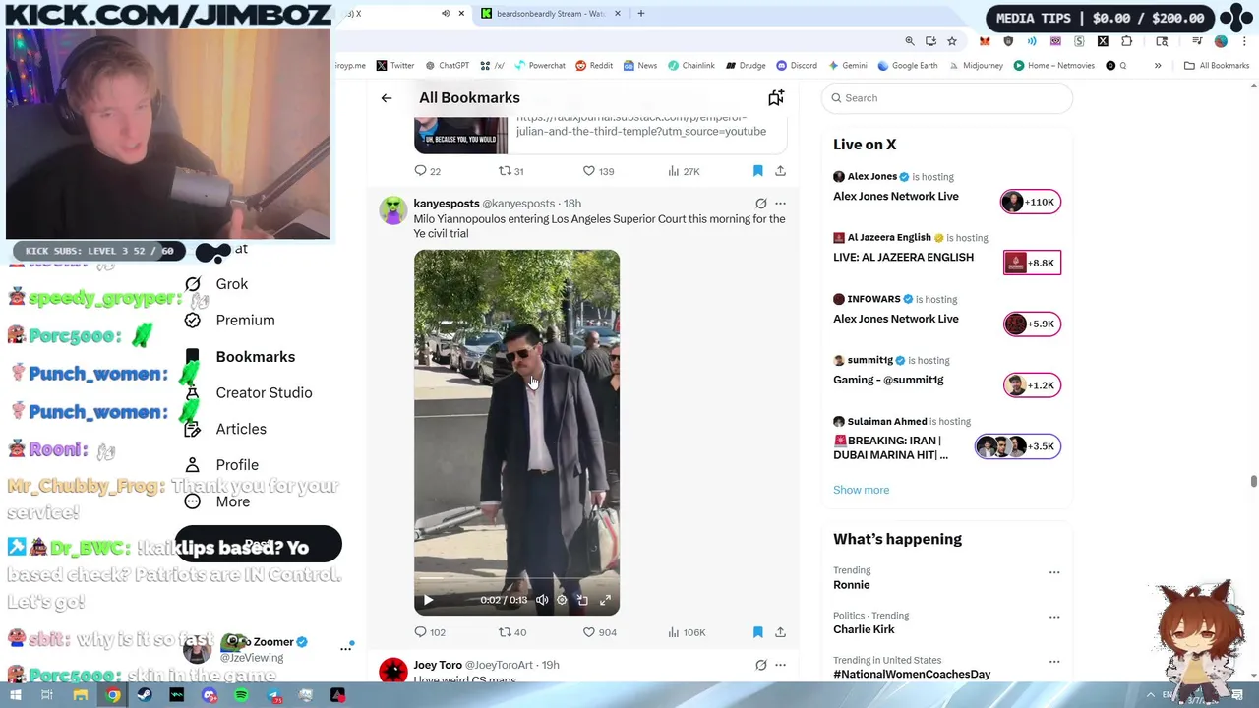Open the Charlie Kirk trending topic
This screenshot has height=708, width=1259.
click(x=864, y=630)
